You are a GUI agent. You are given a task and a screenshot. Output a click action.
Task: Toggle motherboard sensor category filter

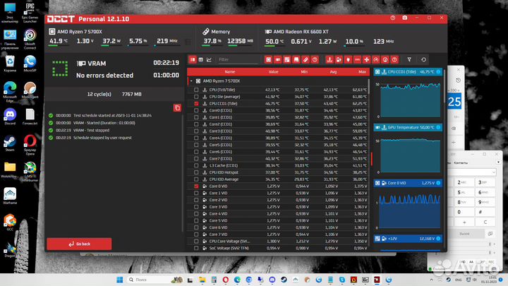coord(287,59)
